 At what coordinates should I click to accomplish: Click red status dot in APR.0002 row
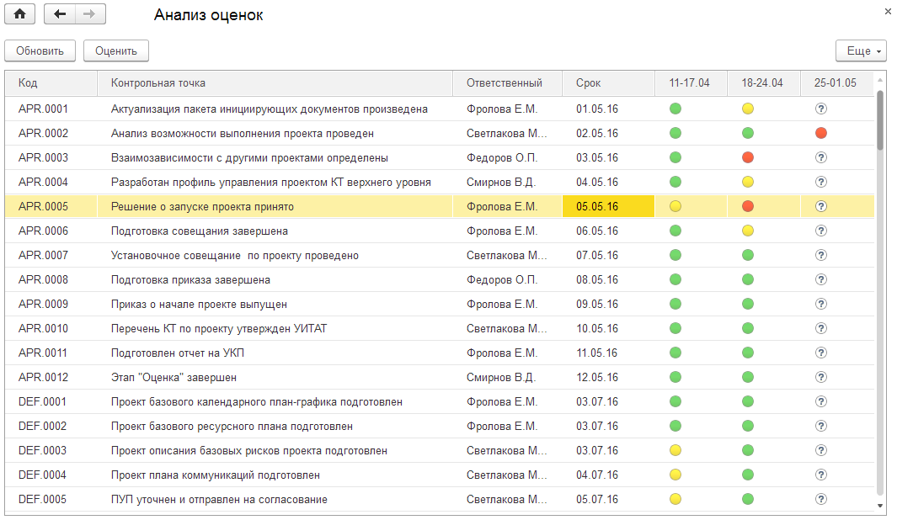821,133
